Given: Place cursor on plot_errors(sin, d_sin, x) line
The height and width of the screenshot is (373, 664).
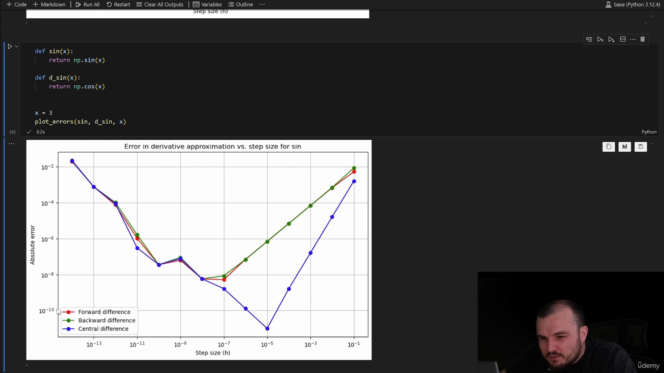Looking at the screenshot, I should click(80, 122).
